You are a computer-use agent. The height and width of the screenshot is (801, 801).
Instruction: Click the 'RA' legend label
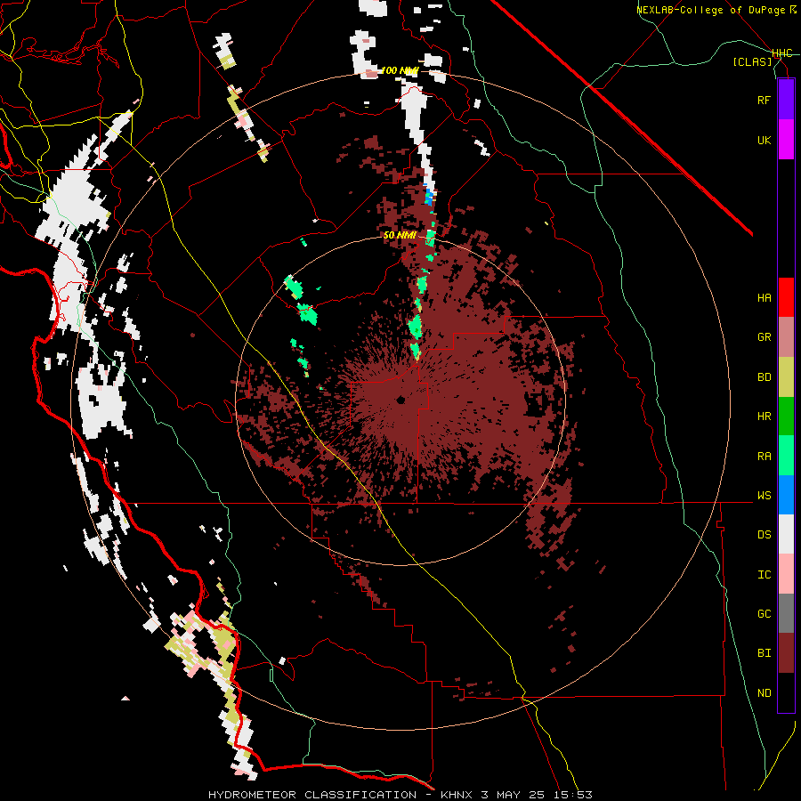[x=764, y=456]
